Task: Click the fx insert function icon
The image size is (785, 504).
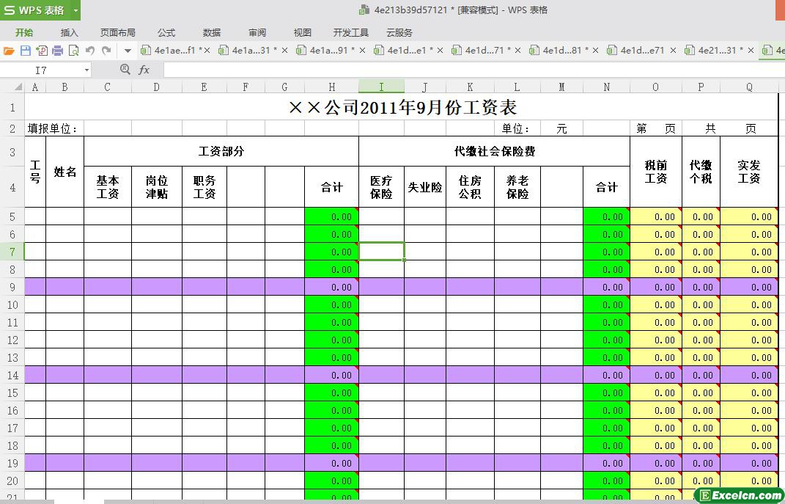Action: click(144, 70)
